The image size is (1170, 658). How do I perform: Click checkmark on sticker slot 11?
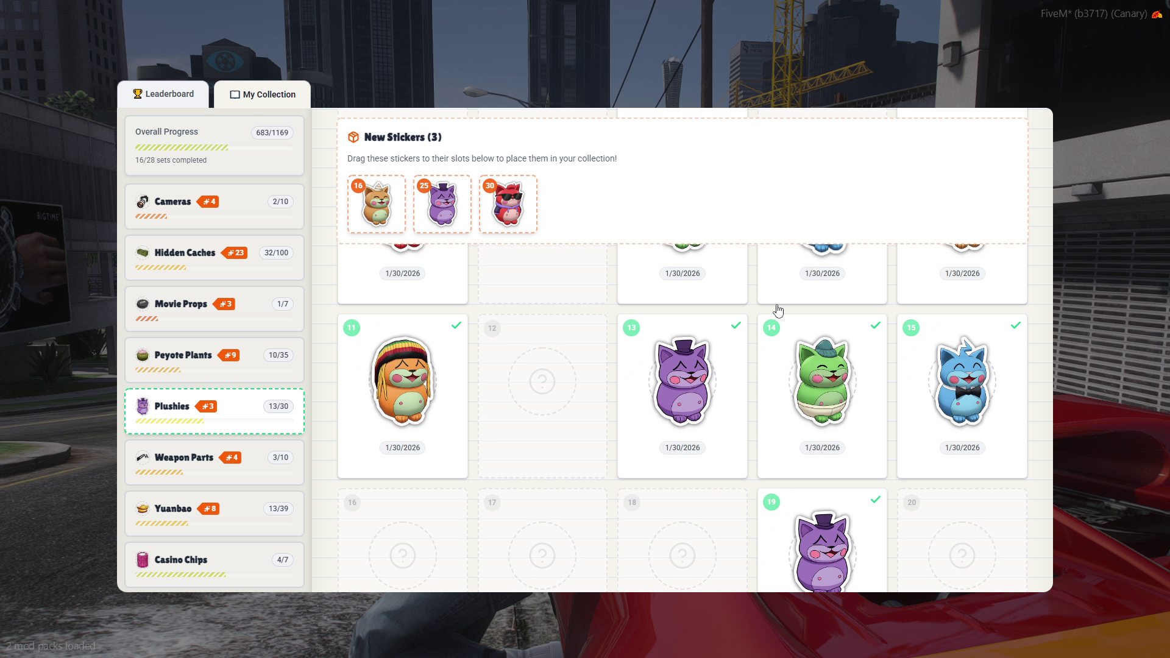point(456,325)
